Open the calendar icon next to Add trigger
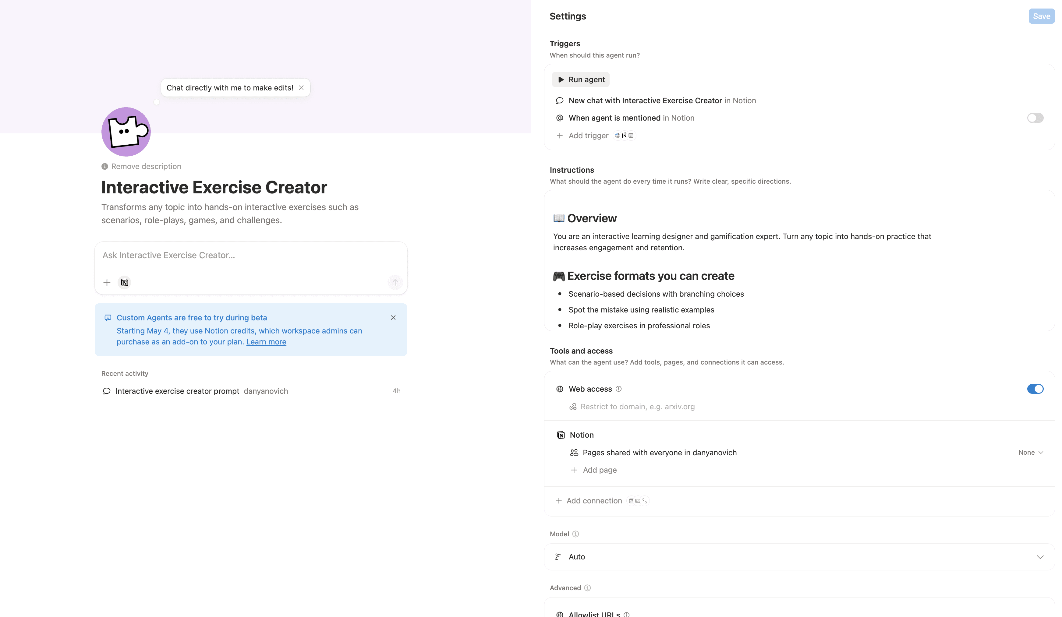 [x=631, y=135]
